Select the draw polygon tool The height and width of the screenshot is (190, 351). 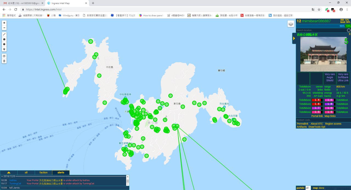(x=4, y=39)
